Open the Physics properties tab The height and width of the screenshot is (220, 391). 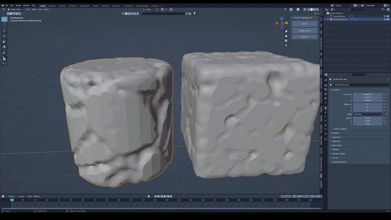pos(326,121)
